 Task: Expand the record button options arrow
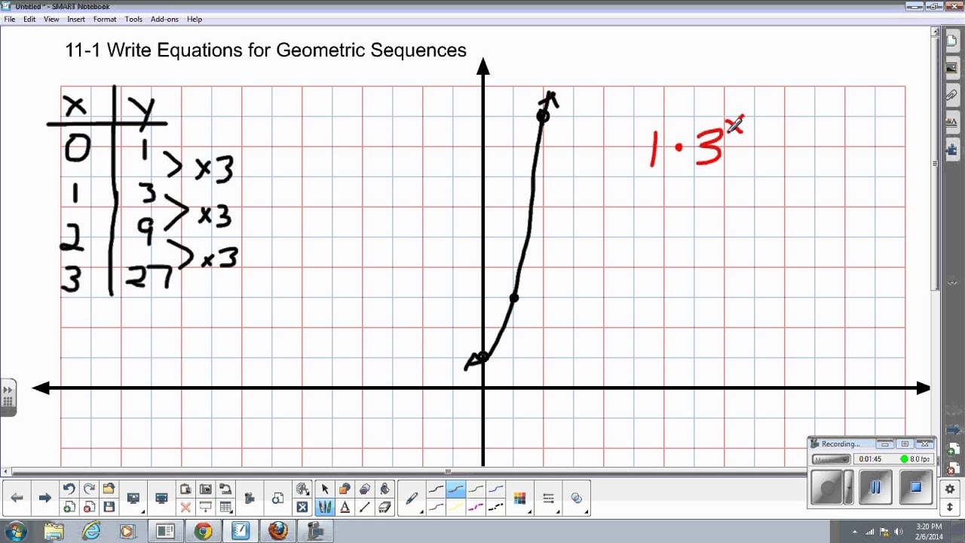(849, 488)
